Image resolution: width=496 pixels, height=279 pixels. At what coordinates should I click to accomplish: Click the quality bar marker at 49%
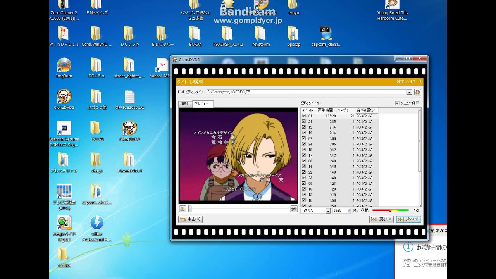[390, 212]
